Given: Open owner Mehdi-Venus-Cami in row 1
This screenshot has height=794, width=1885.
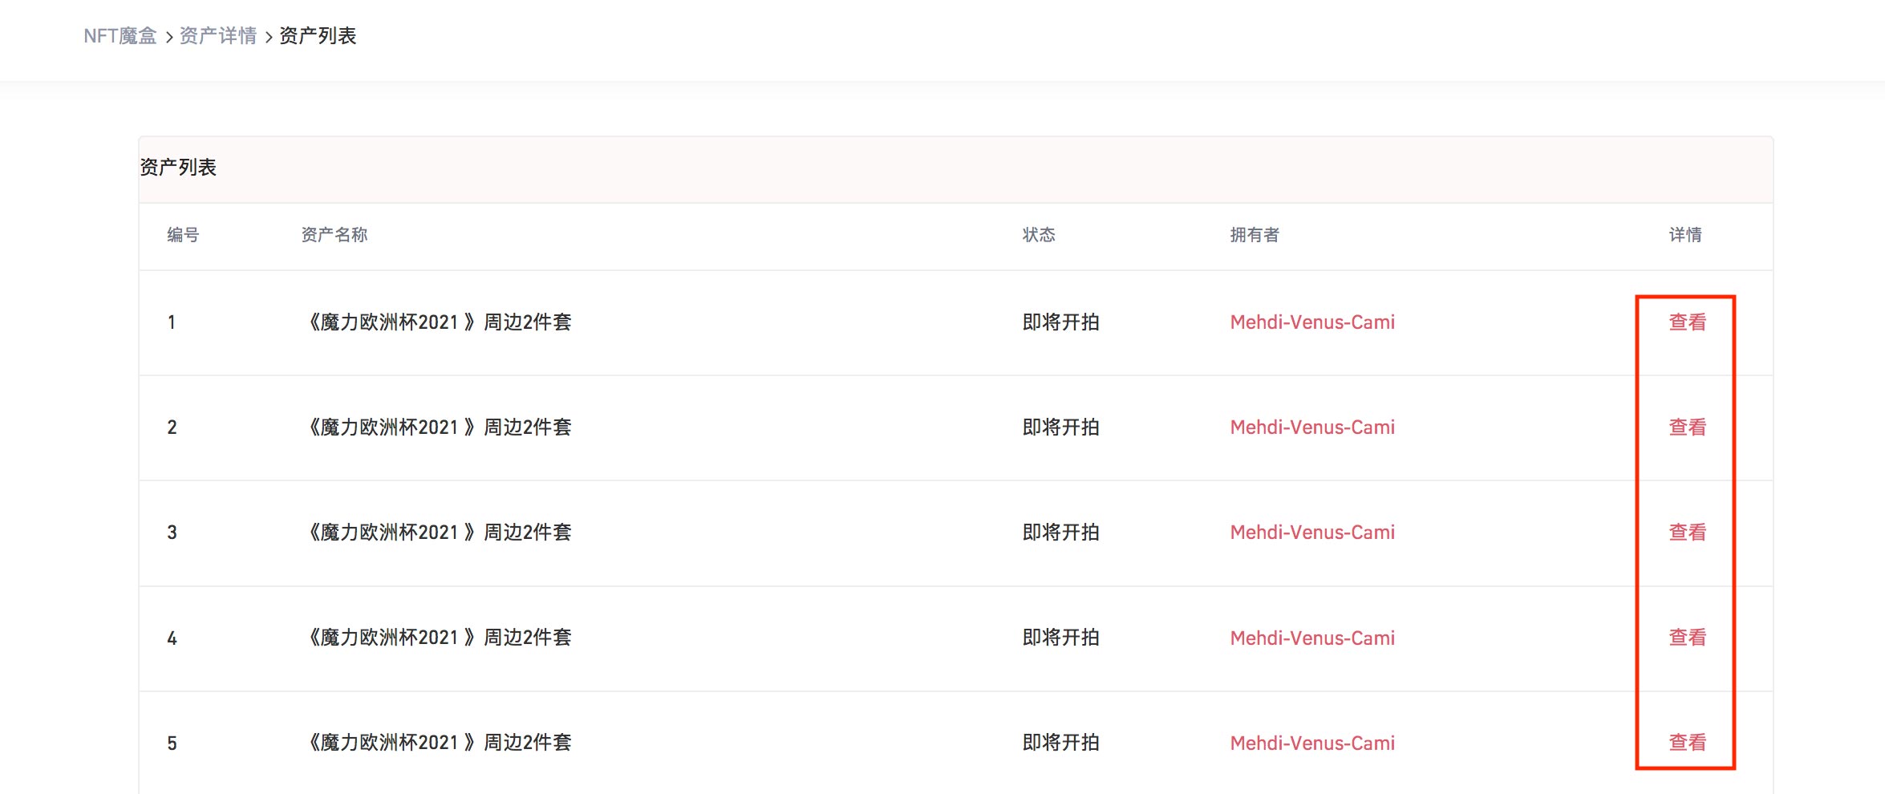Looking at the screenshot, I should [x=1312, y=322].
